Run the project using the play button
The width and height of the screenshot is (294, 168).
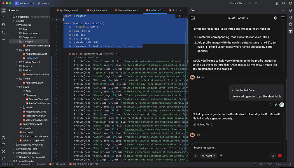(250, 3)
